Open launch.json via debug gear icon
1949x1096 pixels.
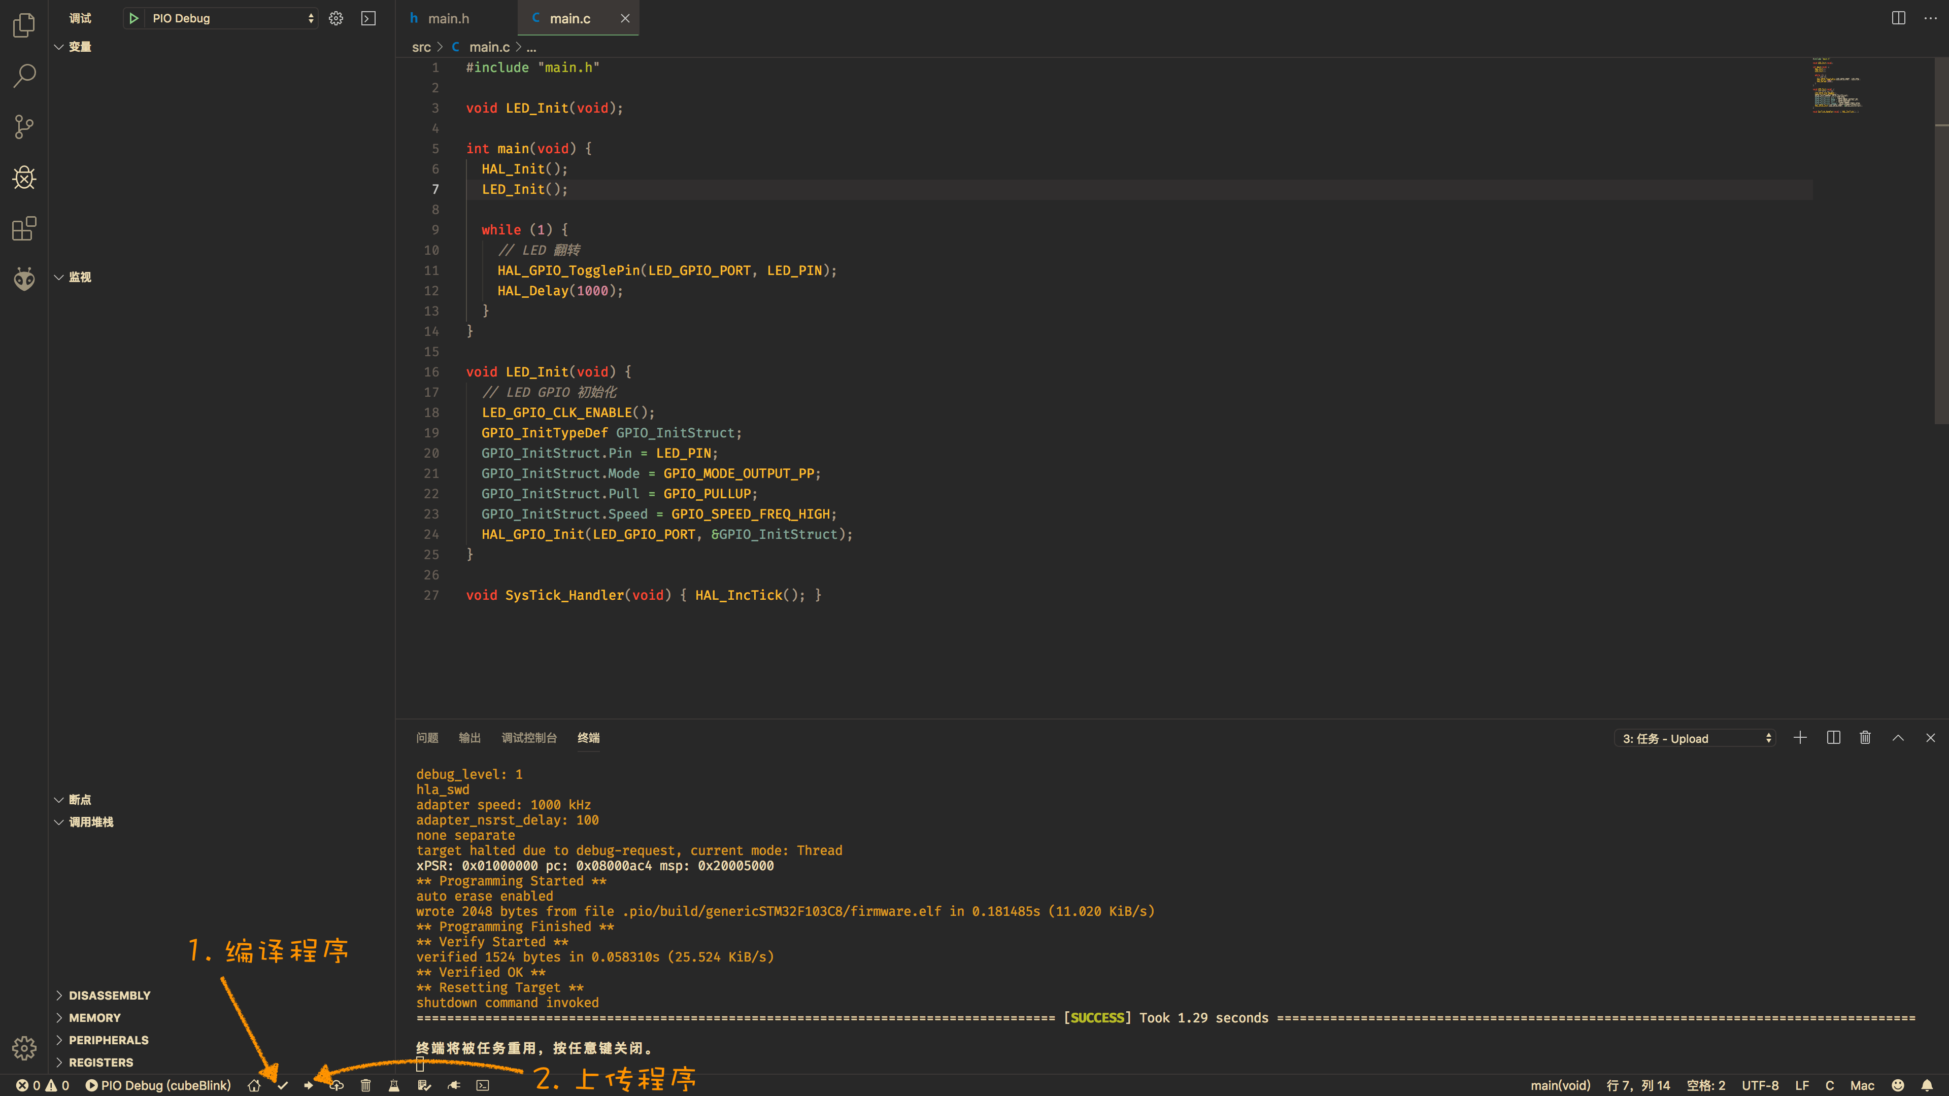(336, 18)
